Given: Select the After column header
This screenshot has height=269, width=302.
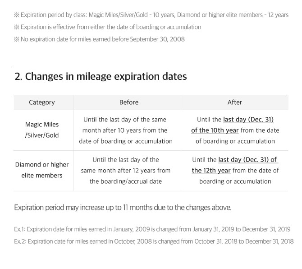Looking at the screenshot, I should pyautogui.click(x=234, y=102).
